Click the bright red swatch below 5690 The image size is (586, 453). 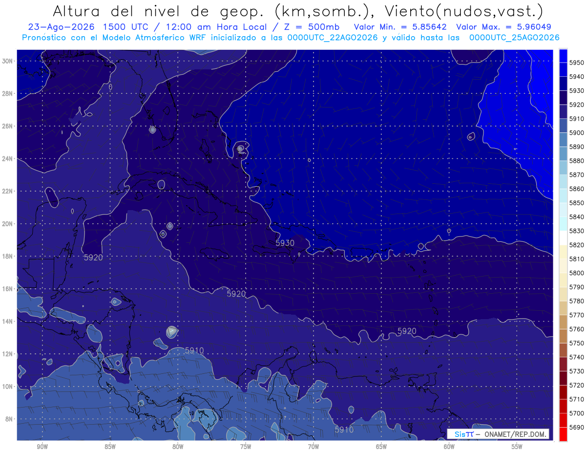pyautogui.click(x=563, y=434)
